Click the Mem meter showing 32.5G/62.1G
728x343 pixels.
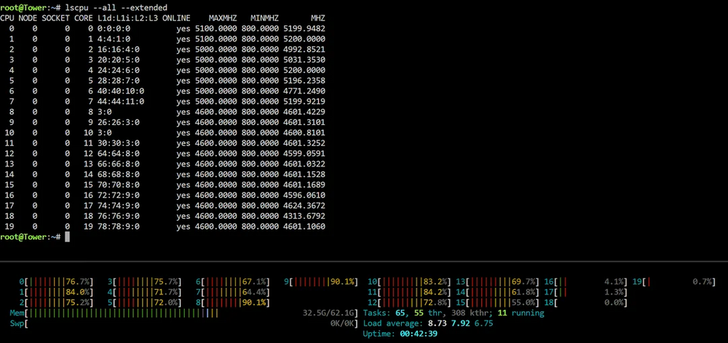click(x=184, y=313)
